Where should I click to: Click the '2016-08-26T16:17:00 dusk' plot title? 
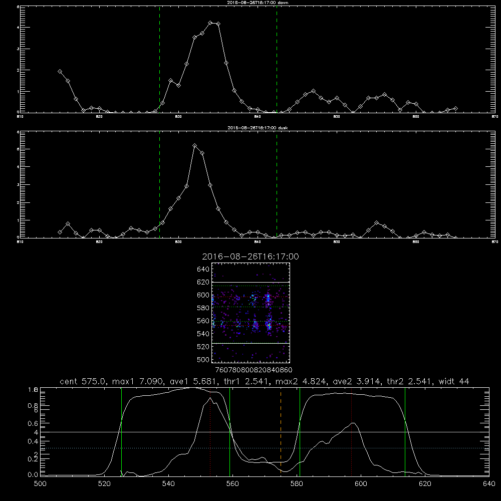[258, 128]
